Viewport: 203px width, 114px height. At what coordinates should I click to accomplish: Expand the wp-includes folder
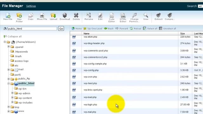[12, 102]
